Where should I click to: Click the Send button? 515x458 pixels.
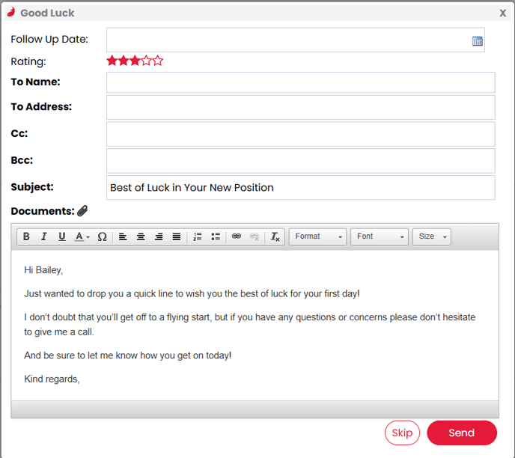click(462, 433)
